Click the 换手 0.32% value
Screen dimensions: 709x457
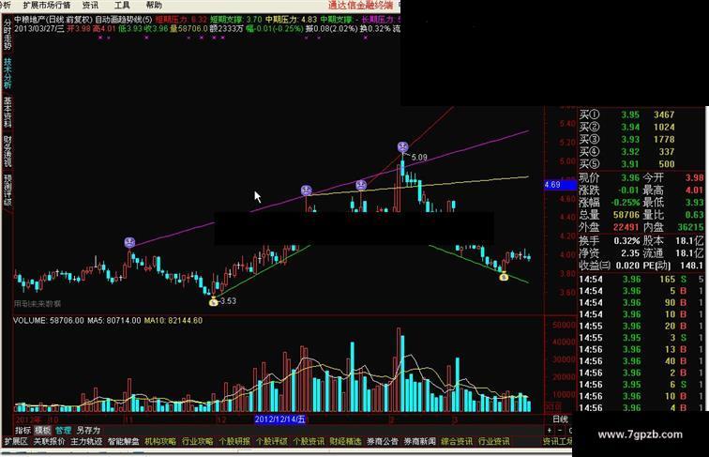[626, 241]
